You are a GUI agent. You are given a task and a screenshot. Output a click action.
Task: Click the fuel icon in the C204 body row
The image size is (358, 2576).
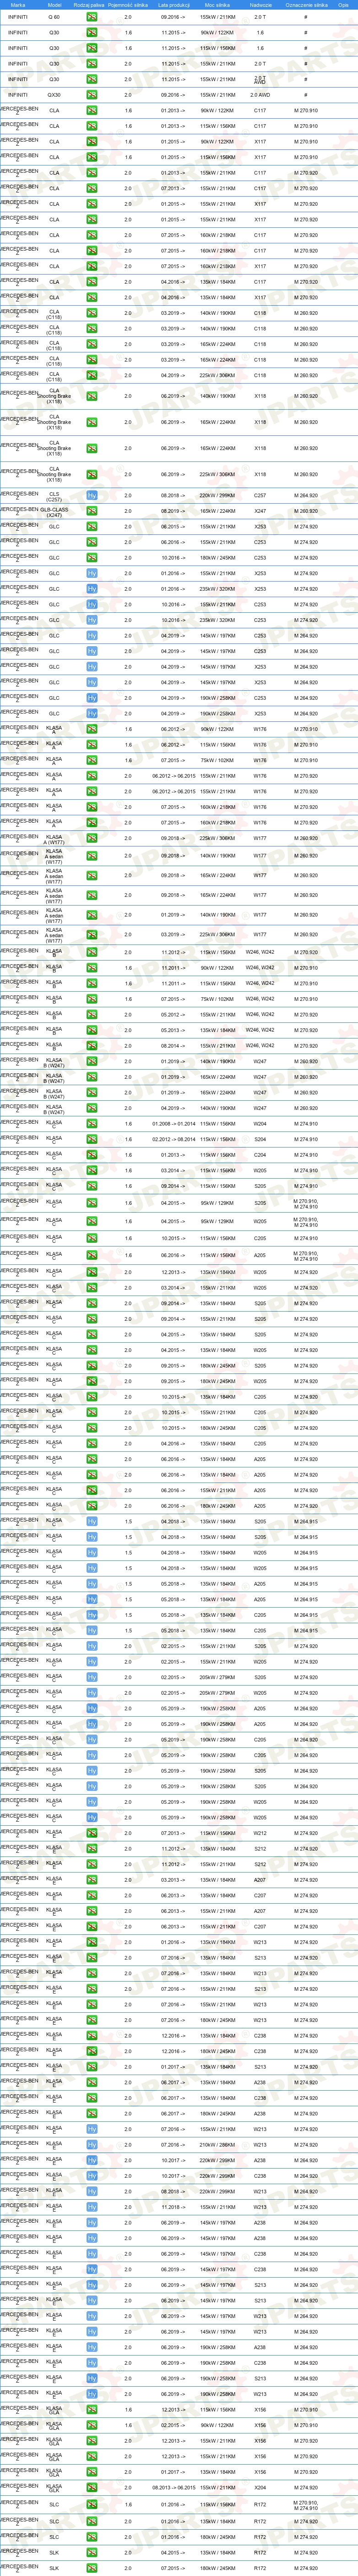point(92,1155)
